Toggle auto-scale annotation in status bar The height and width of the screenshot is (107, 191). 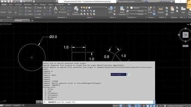point(154,106)
